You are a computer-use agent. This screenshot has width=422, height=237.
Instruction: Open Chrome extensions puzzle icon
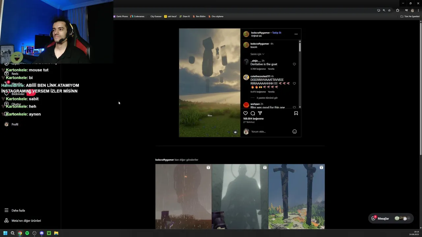pos(398,10)
